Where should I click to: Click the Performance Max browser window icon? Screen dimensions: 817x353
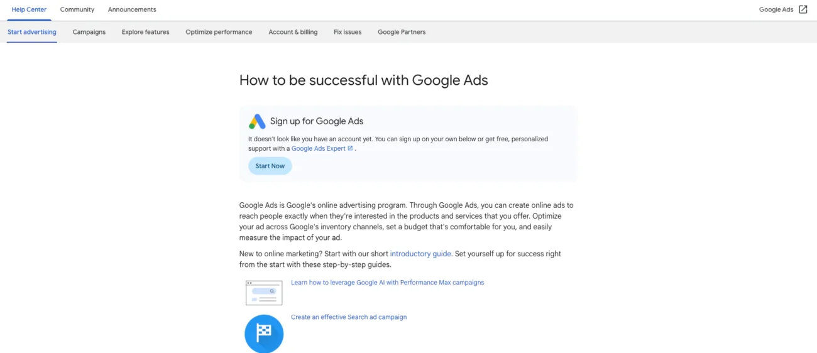pyautogui.click(x=264, y=293)
